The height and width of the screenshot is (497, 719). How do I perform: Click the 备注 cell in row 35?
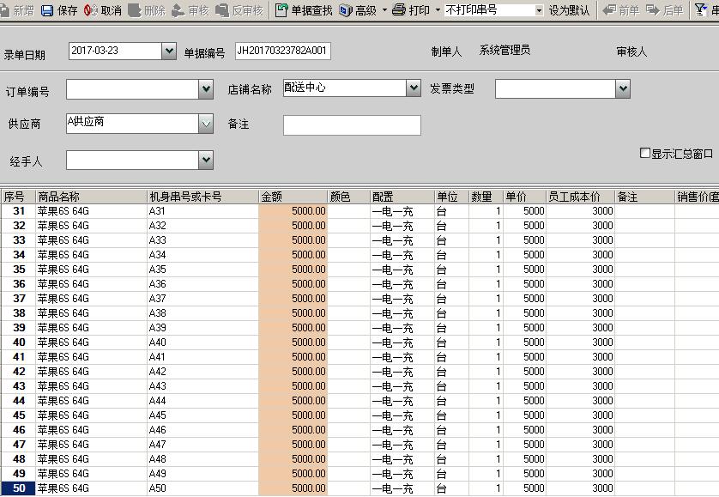(644, 270)
